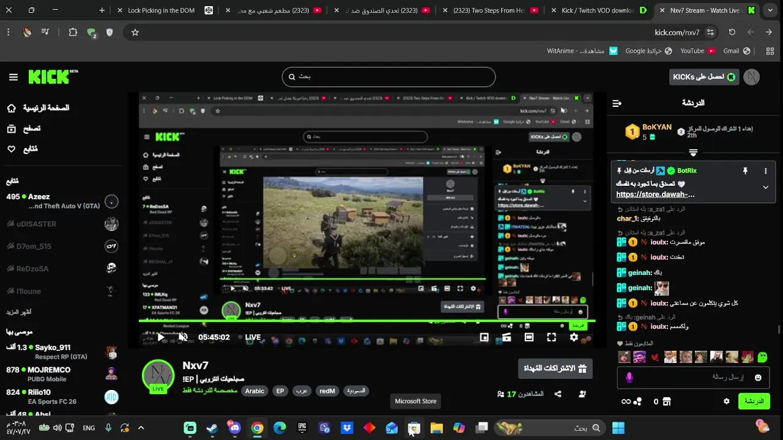Open YouTube bookmark in bookmarks bar

(697, 51)
